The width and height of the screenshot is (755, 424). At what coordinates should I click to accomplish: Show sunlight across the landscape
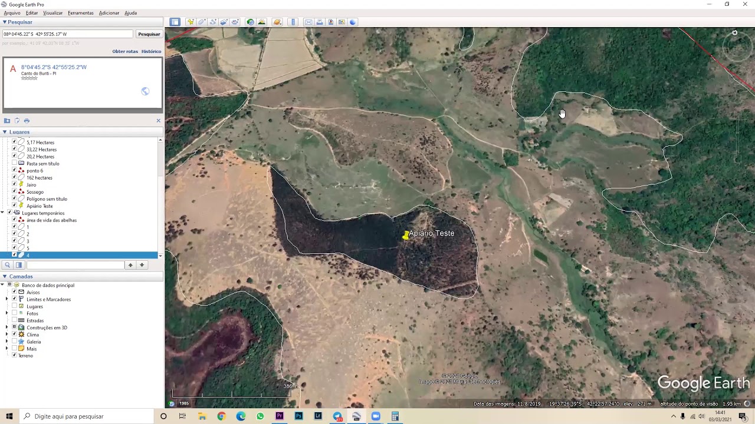click(261, 22)
